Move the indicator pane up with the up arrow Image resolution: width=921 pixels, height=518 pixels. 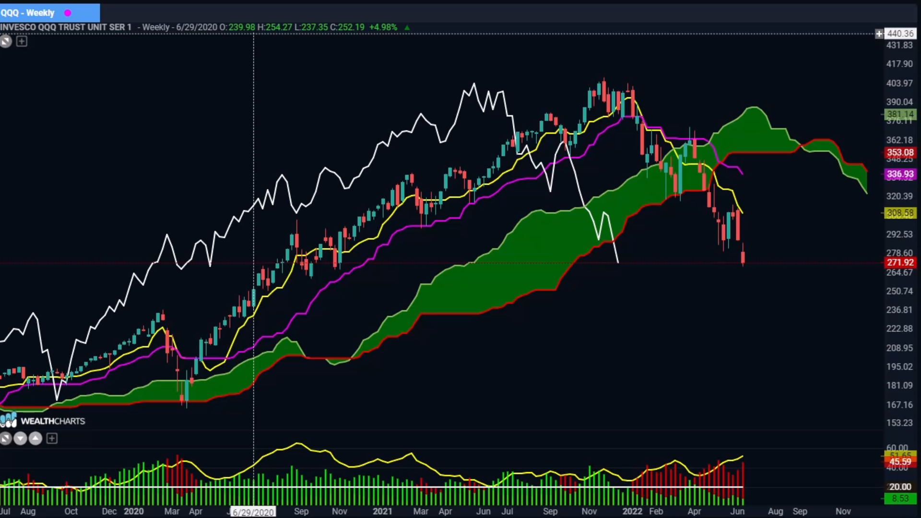35,438
